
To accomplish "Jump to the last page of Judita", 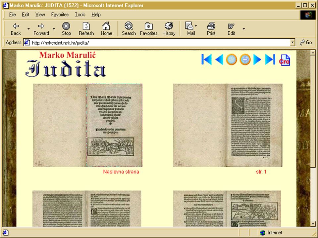I will [270, 59].
